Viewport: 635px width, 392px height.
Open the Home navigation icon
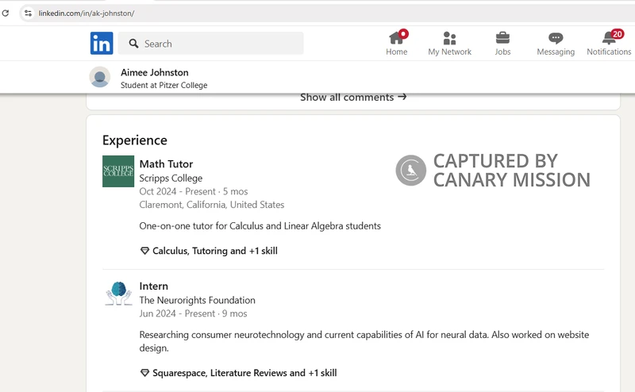pyautogui.click(x=396, y=38)
